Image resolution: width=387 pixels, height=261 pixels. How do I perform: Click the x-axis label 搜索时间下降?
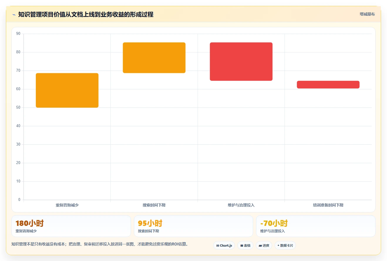(154, 205)
